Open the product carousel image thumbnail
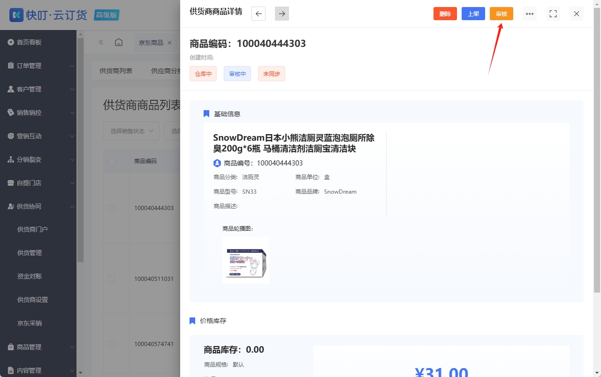The image size is (601, 377). (x=246, y=260)
